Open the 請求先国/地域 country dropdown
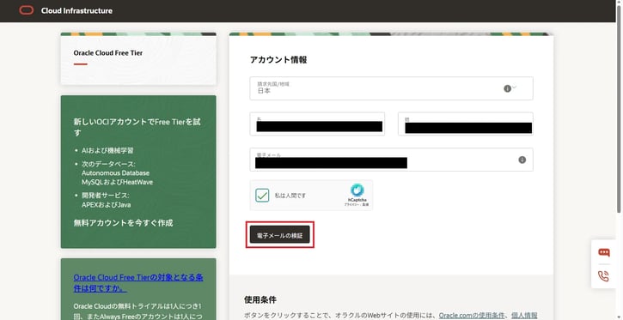The image size is (623, 320). (391, 88)
